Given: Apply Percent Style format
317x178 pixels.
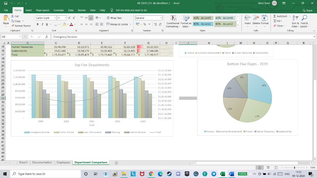Looking at the screenshot, I should tap(145, 24).
